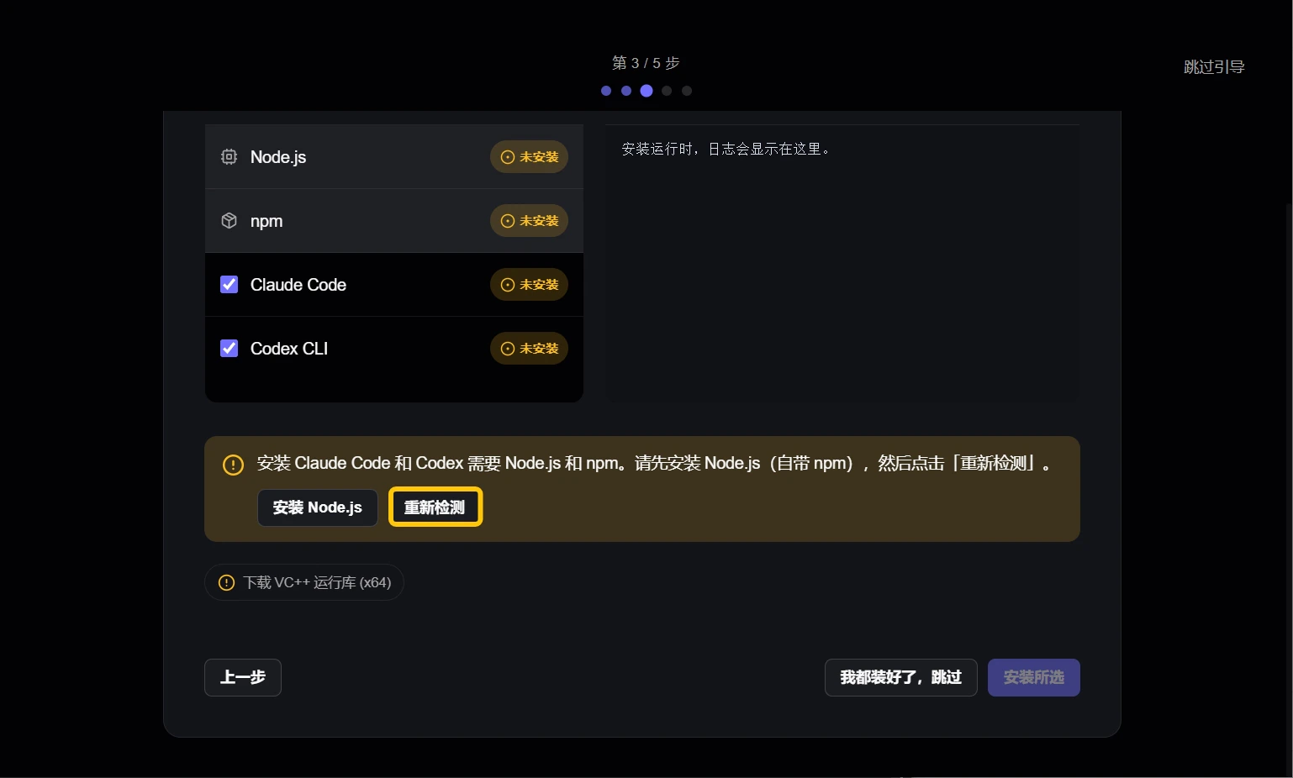Viewport: 1293px width, 778px height.
Task: Click the Node.js chip icon
Action: click(229, 157)
